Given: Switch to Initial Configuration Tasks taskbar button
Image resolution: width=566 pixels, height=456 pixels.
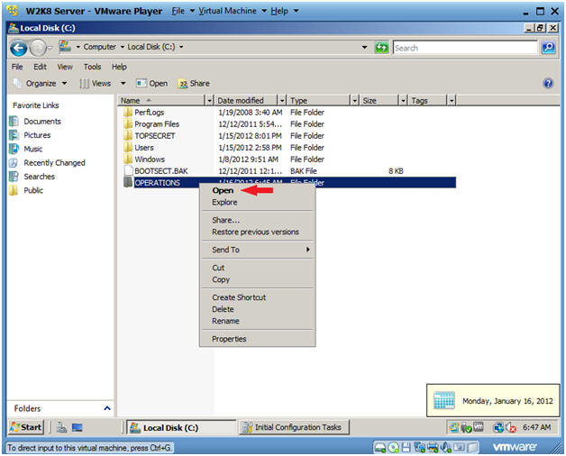Looking at the screenshot, I should [294, 427].
